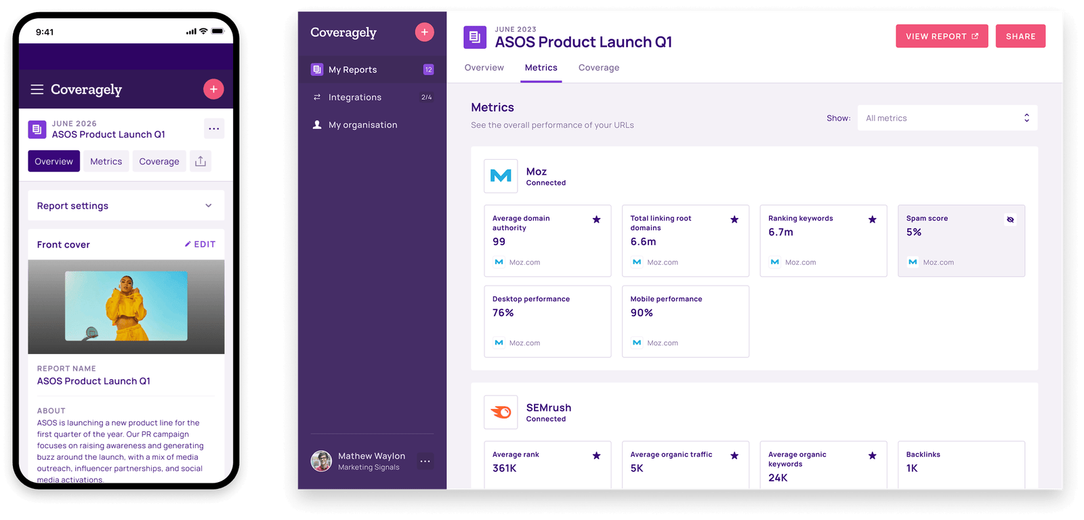Go to Integrations in sidebar
The width and height of the screenshot is (1084, 520).
point(372,97)
